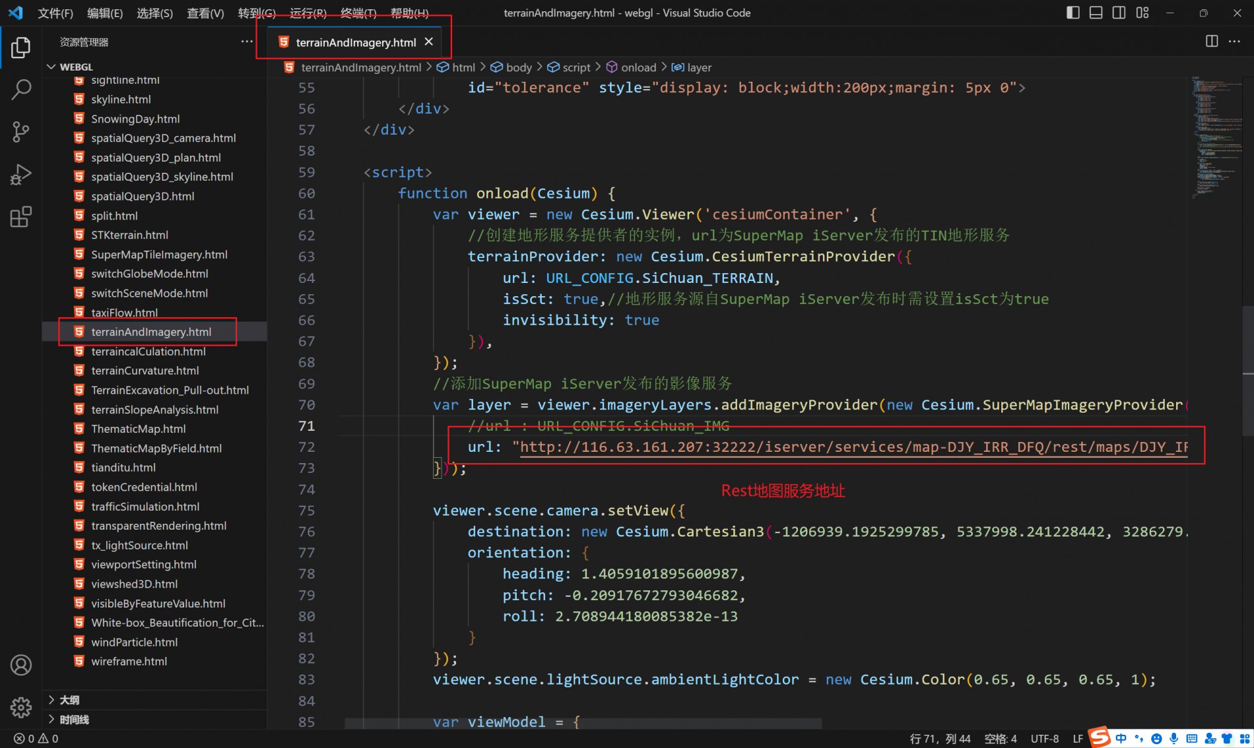Open the 文件(F) menu

click(55, 13)
